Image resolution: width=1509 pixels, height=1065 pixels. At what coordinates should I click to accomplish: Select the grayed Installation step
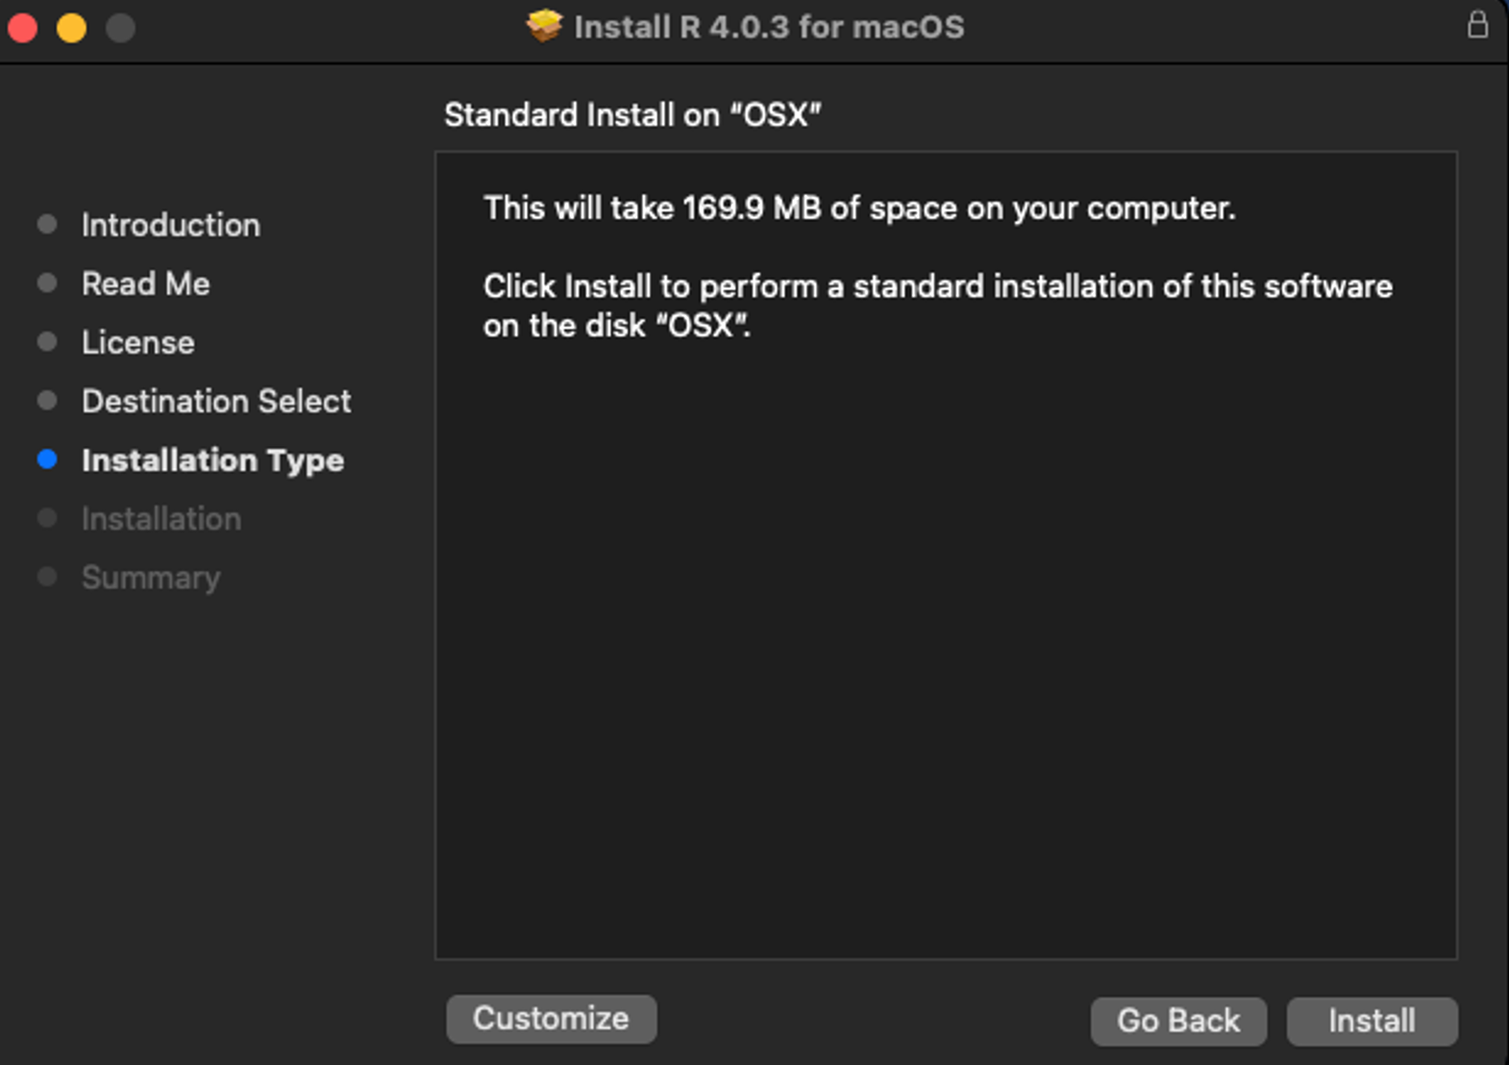[161, 518]
